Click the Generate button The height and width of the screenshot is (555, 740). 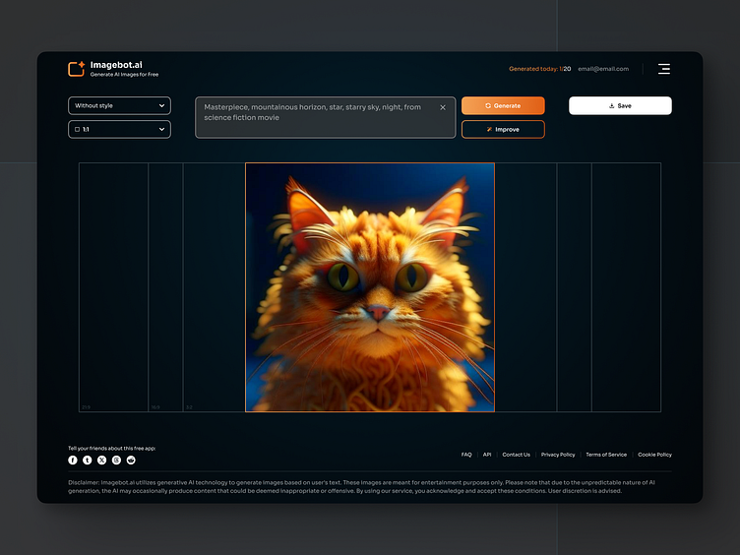click(x=503, y=105)
